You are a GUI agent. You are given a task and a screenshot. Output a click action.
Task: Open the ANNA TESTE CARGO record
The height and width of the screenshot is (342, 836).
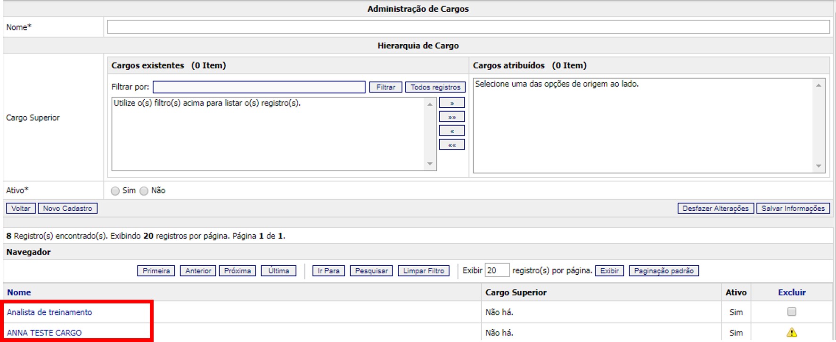point(44,333)
